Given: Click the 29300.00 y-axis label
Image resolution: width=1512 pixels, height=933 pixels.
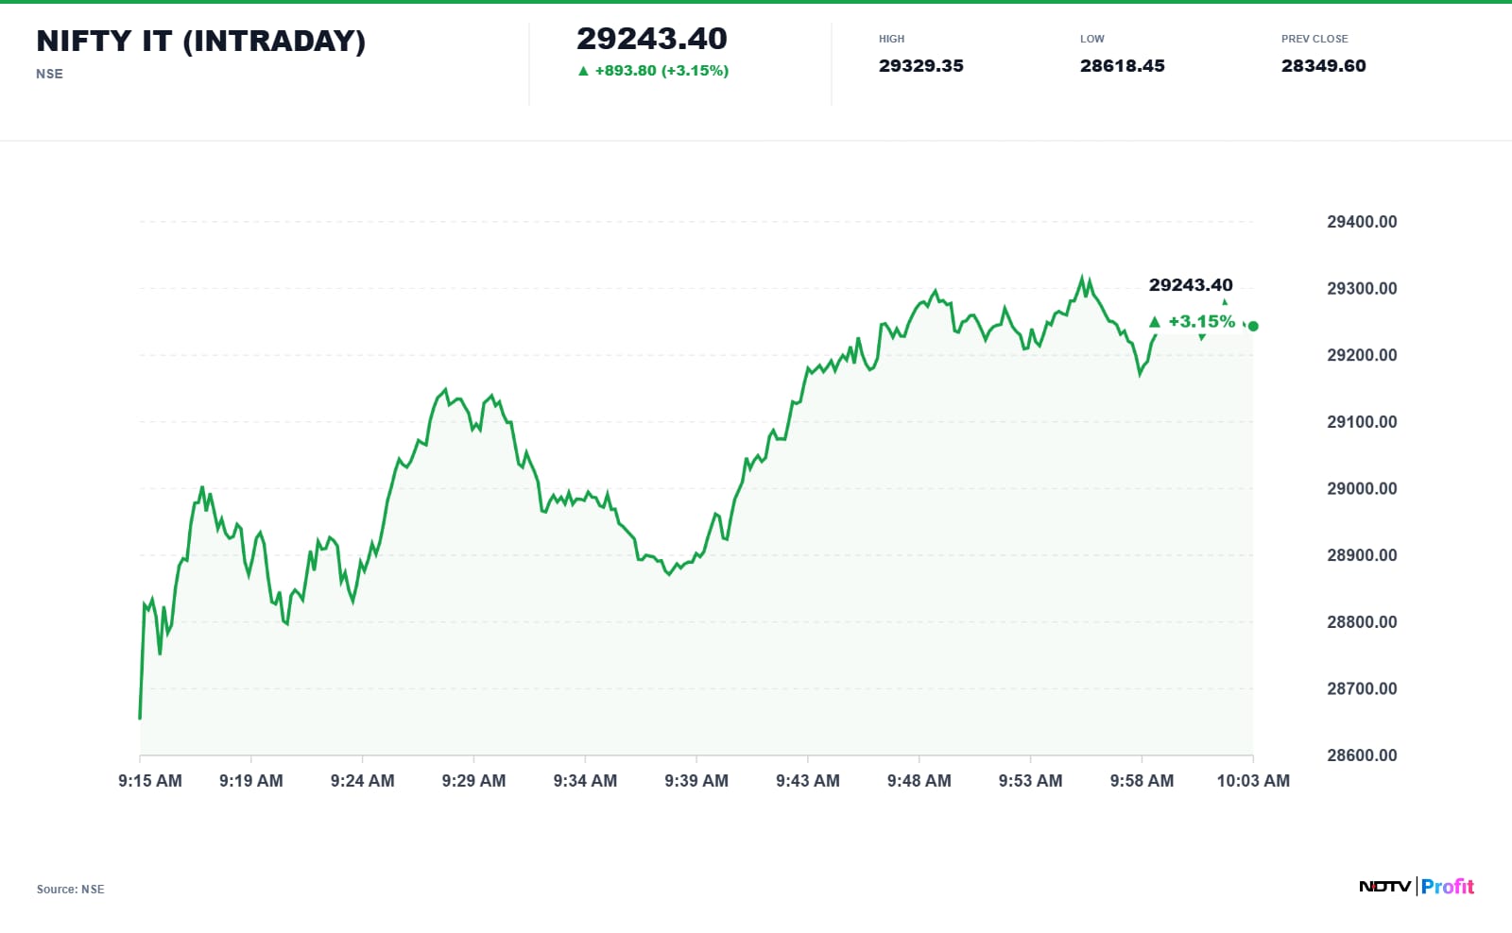Looking at the screenshot, I should click(1362, 289).
